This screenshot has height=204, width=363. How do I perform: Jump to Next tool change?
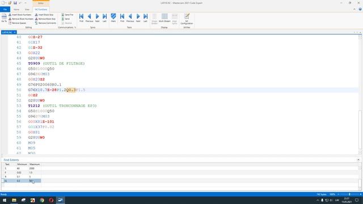138,18
